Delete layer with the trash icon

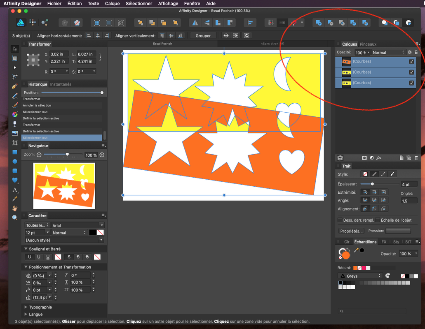point(416,158)
